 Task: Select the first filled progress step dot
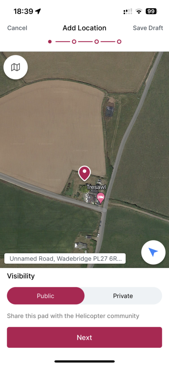coord(50,42)
